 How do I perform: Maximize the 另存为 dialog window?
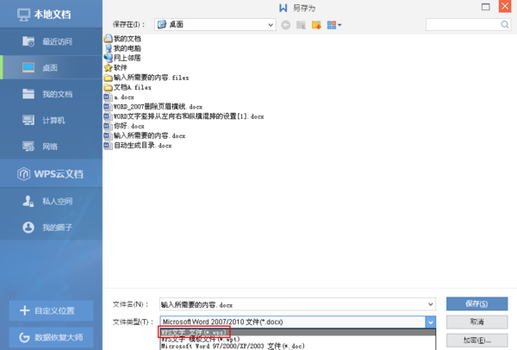[486, 7]
